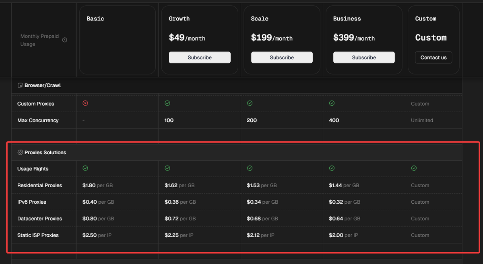Click the $0.72 per GB datacenter price

[x=180, y=219]
